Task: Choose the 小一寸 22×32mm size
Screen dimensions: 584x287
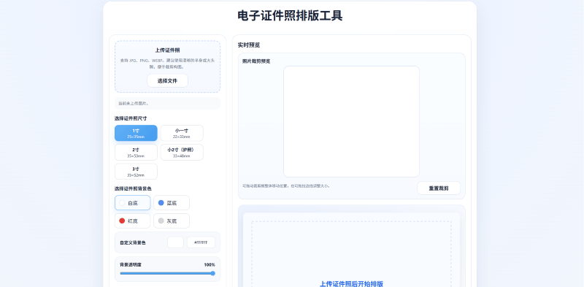Action: tap(182, 133)
